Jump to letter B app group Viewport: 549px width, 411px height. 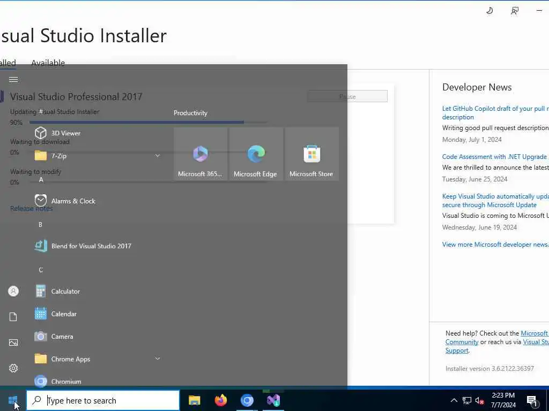(40, 225)
